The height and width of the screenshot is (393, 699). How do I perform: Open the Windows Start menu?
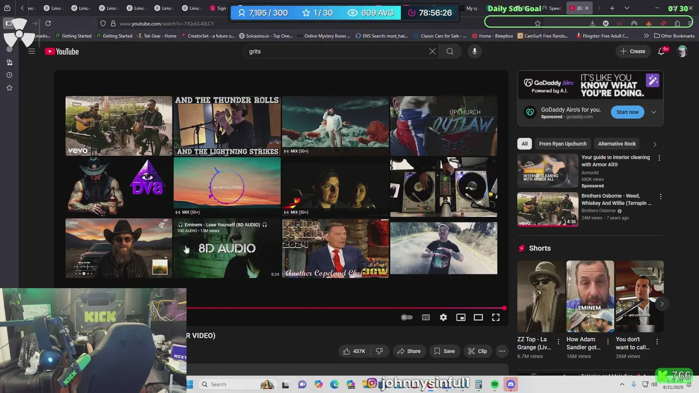(x=189, y=384)
